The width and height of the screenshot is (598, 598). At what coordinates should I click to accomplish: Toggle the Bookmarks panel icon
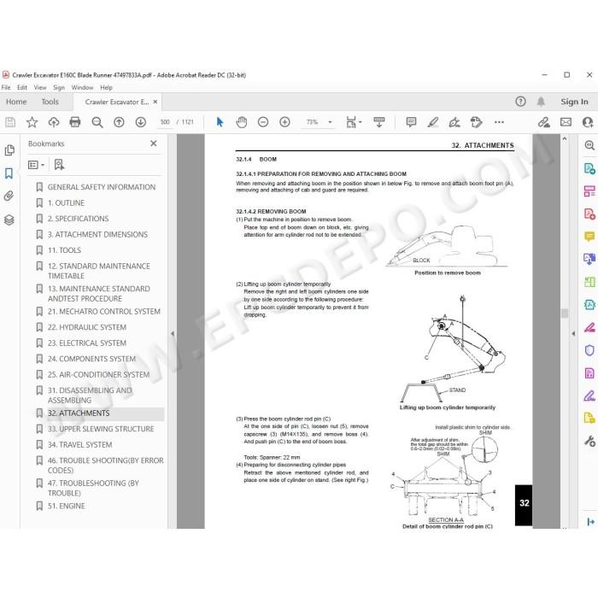point(9,173)
